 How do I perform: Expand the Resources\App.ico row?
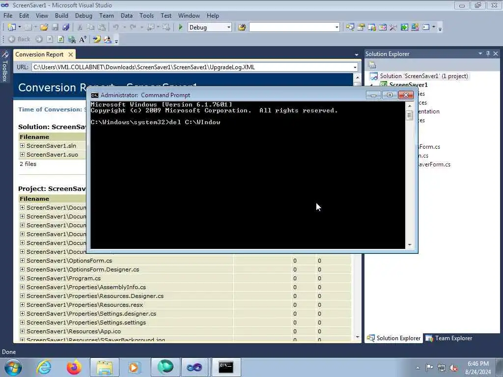(x=22, y=331)
